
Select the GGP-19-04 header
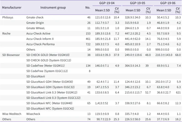coord(107,3)
